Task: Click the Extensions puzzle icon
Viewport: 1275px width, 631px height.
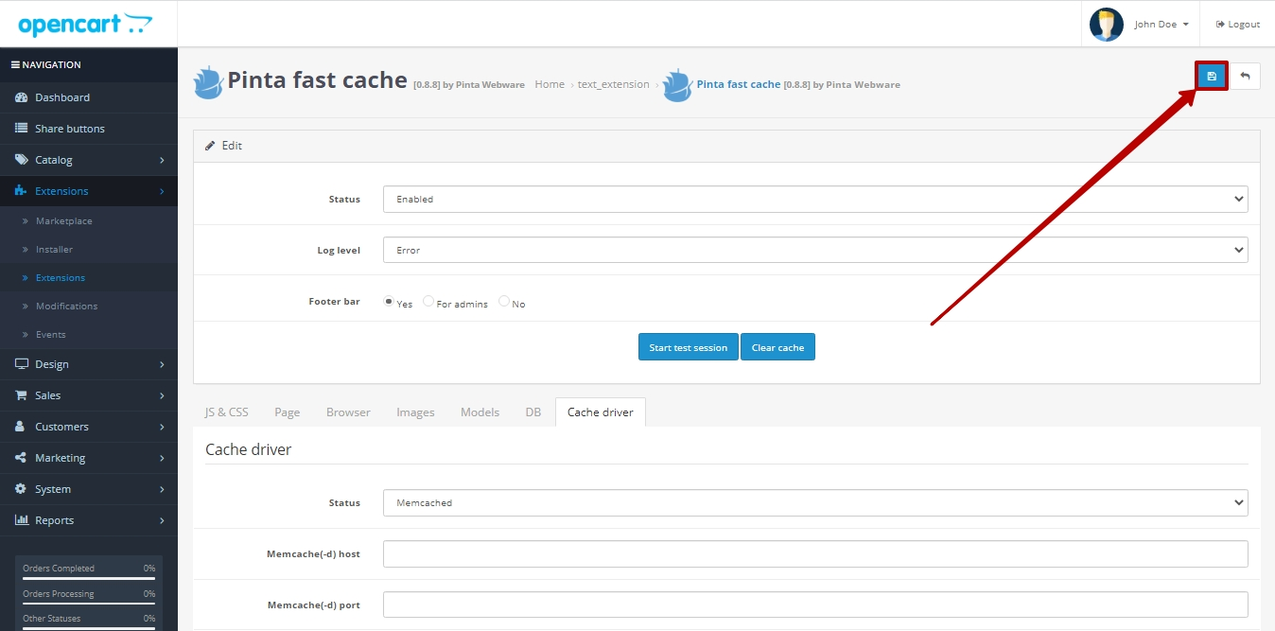Action: [21, 191]
